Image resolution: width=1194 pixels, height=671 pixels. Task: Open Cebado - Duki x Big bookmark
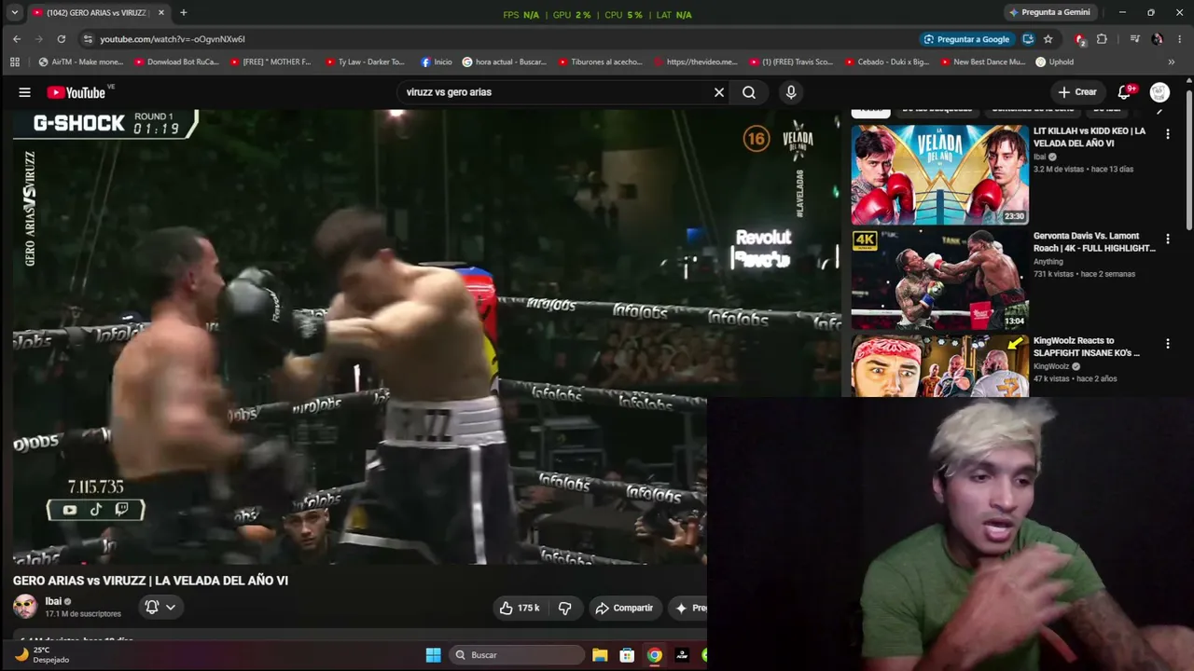point(887,62)
